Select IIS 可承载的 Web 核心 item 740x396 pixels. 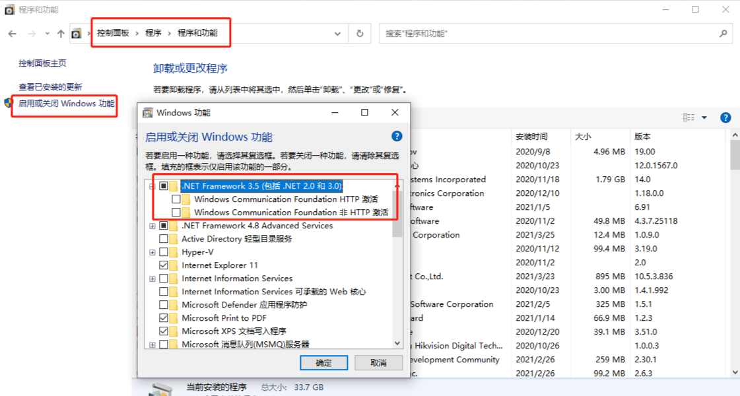click(x=274, y=292)
